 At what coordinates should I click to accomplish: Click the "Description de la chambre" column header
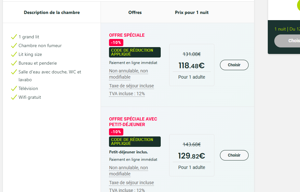(52, 13)
